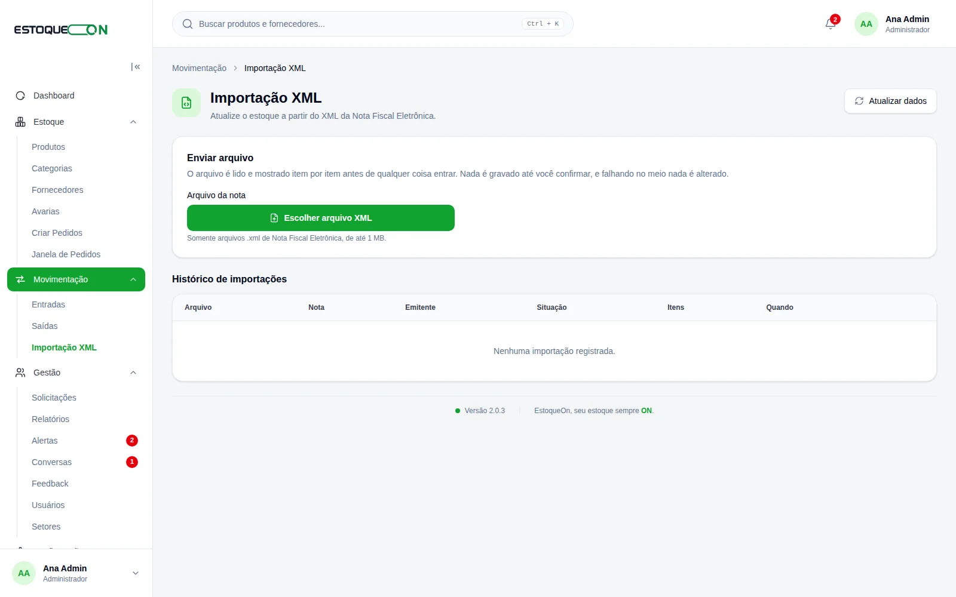Viewport: 956px width, 597px height.
Task: Click the search magnifier icon
Action: pyautogui.click(x=188, y=24)
